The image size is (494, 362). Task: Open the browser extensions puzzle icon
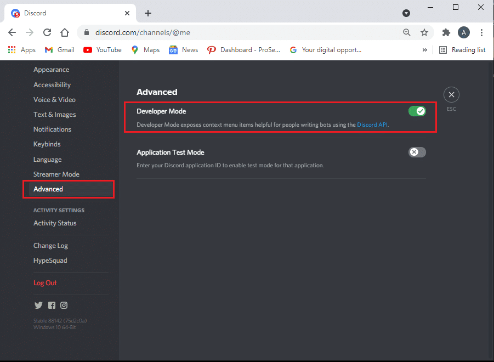pyautogui.click(x=446, y=32)
